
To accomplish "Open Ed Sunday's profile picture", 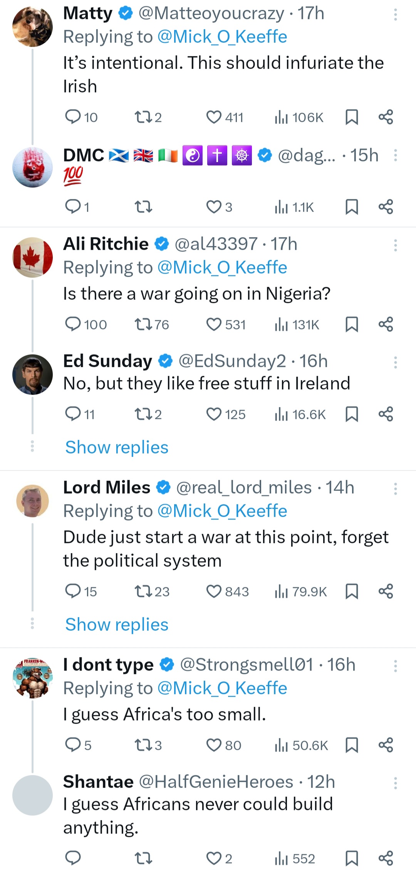I will [33, 375].
